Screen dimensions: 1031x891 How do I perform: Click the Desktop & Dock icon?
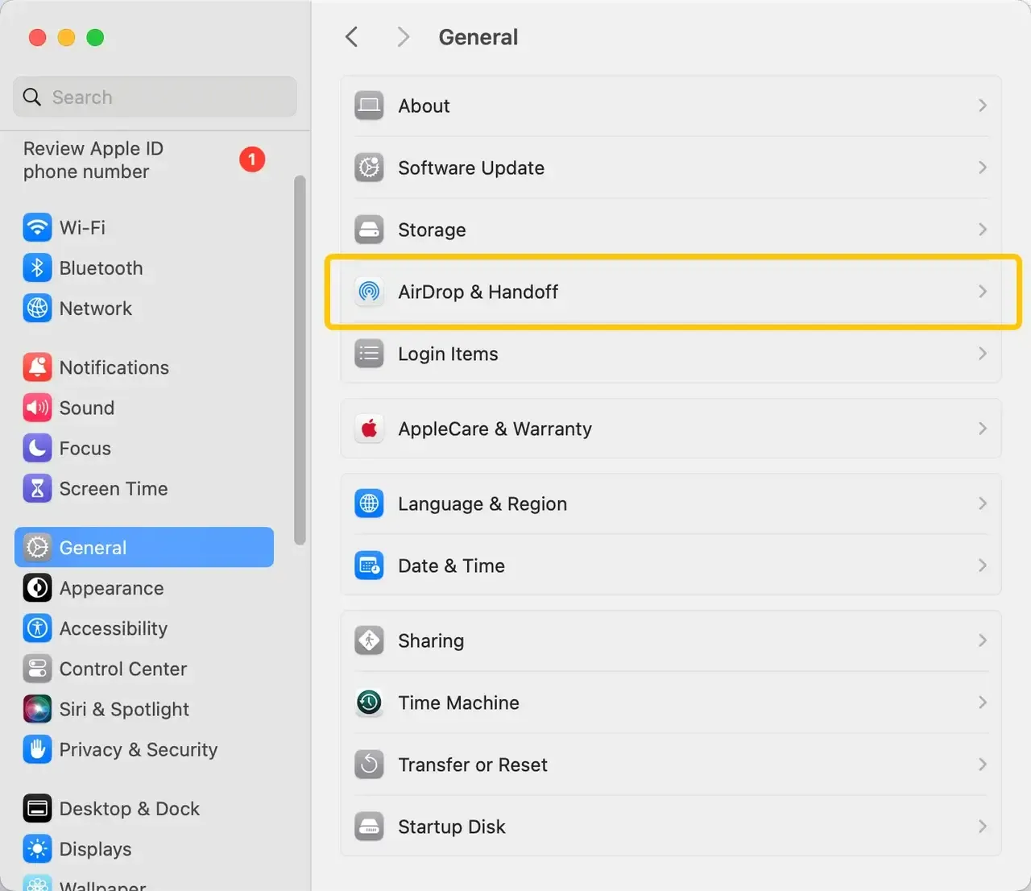37,808
